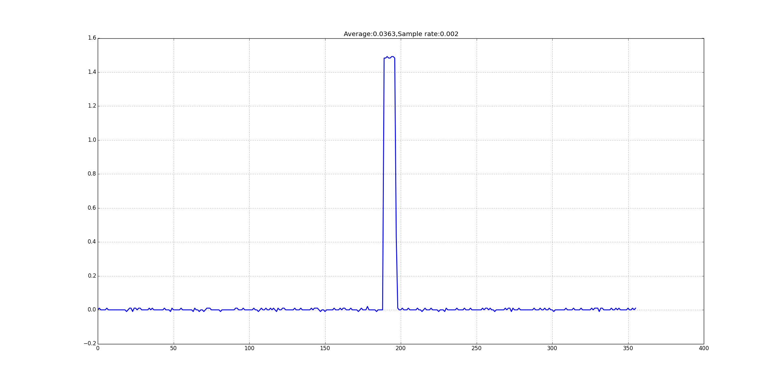Click x-axis tick label 350

(x=628, y=348)
